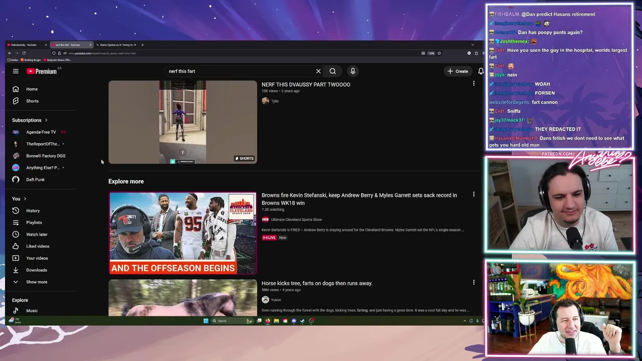Open a new browser tab with plus
This screenshot has height=361, width=642.
click(x=142, y=45)
